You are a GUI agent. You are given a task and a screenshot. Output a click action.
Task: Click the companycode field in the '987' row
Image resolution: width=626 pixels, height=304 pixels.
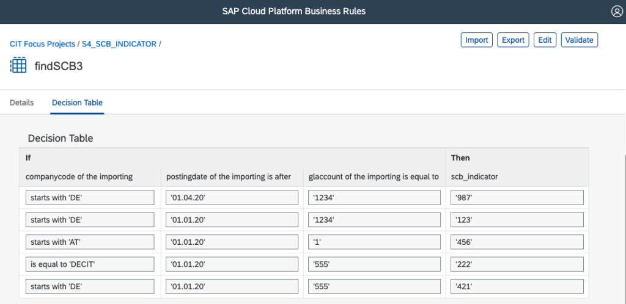[90, 198]
